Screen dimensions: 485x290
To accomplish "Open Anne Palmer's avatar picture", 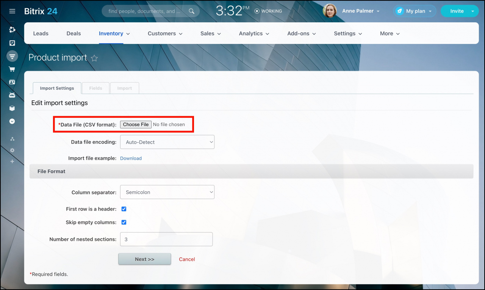I will click(x=330, y=11).
